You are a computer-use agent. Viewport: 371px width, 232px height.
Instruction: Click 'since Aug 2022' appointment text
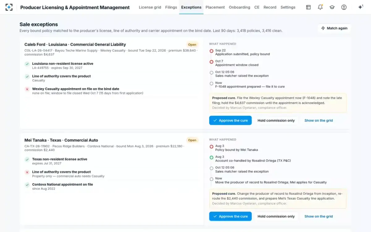pos(44,189)
